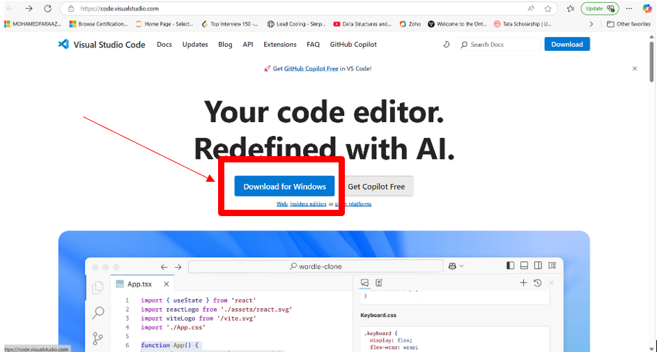Reload the page with the refresh icon

tap(48, 8)
